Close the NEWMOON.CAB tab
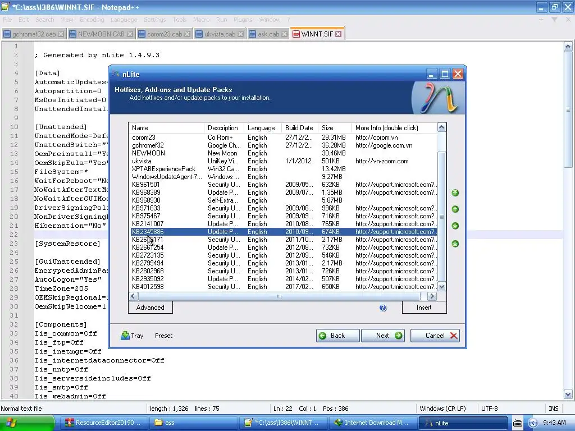This screenshot has width=575, height=431. (x=130, y=34)
